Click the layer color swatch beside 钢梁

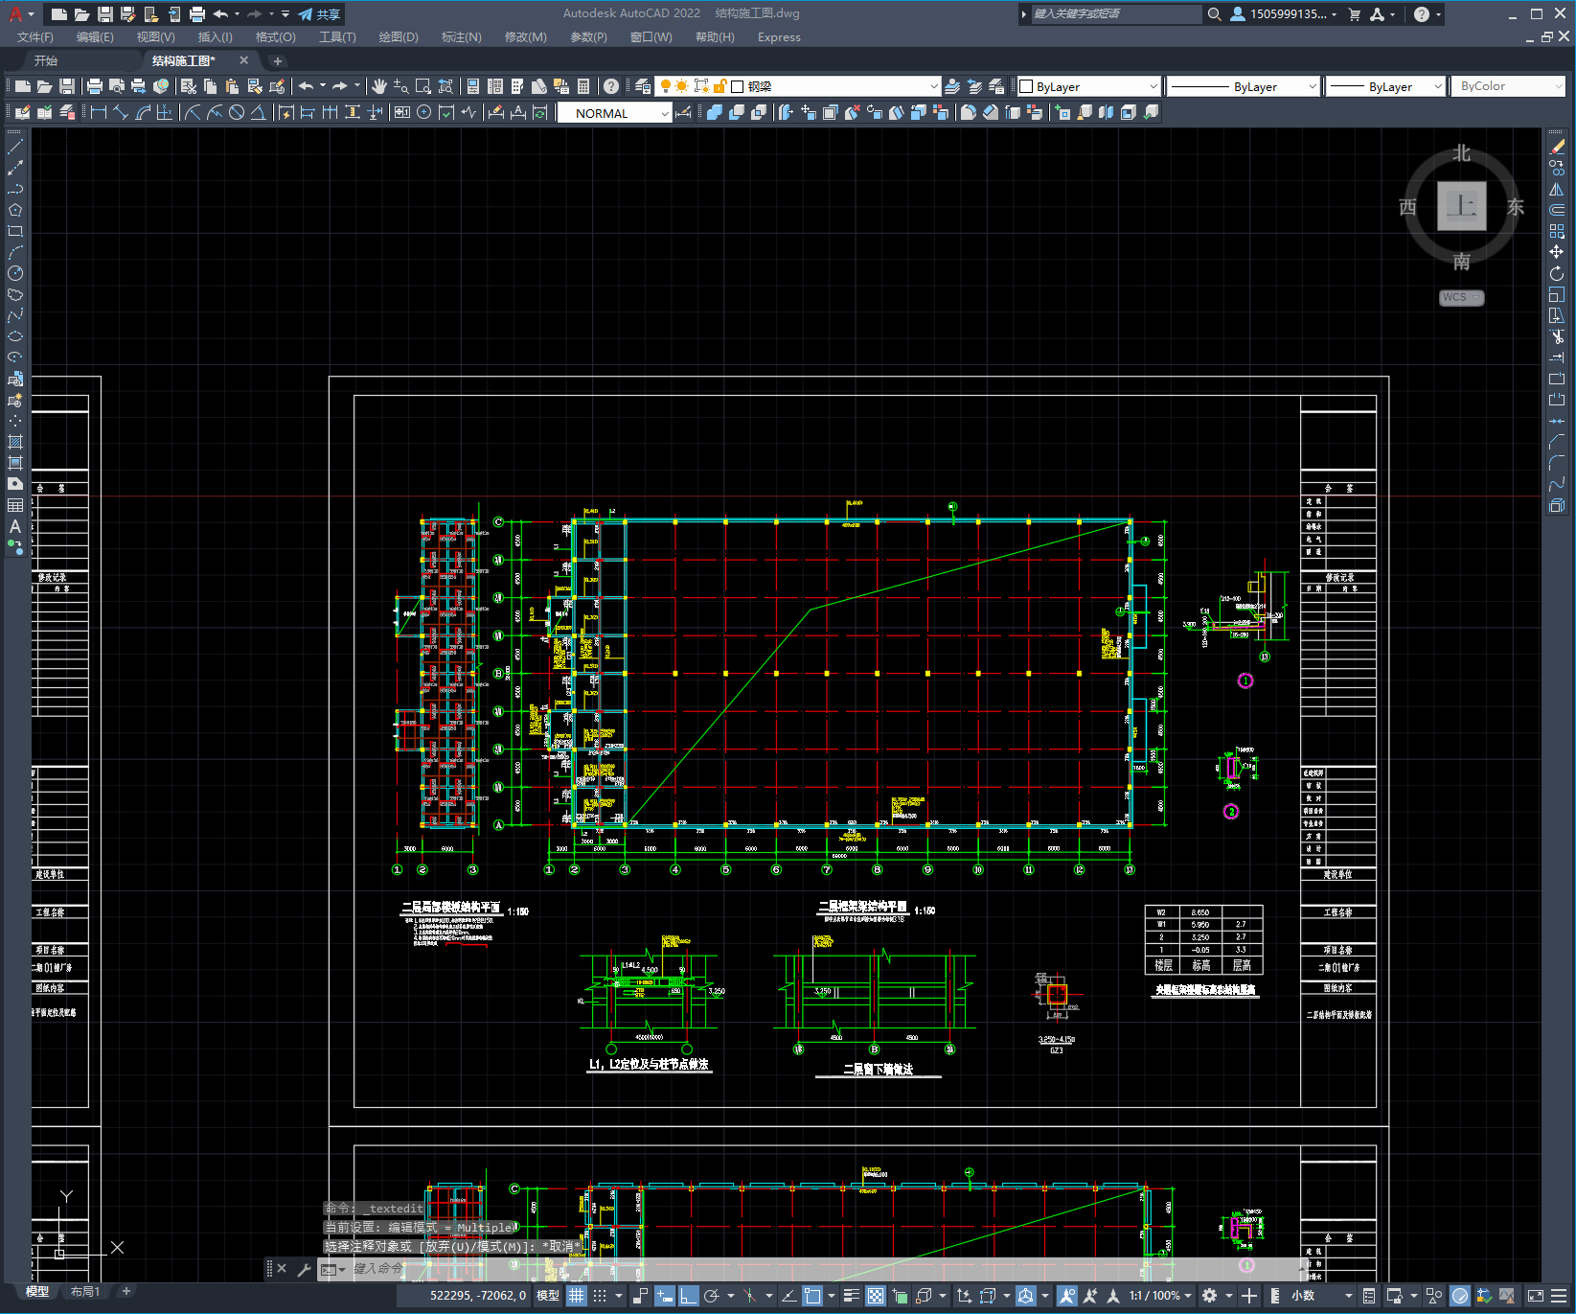[737, 86]
